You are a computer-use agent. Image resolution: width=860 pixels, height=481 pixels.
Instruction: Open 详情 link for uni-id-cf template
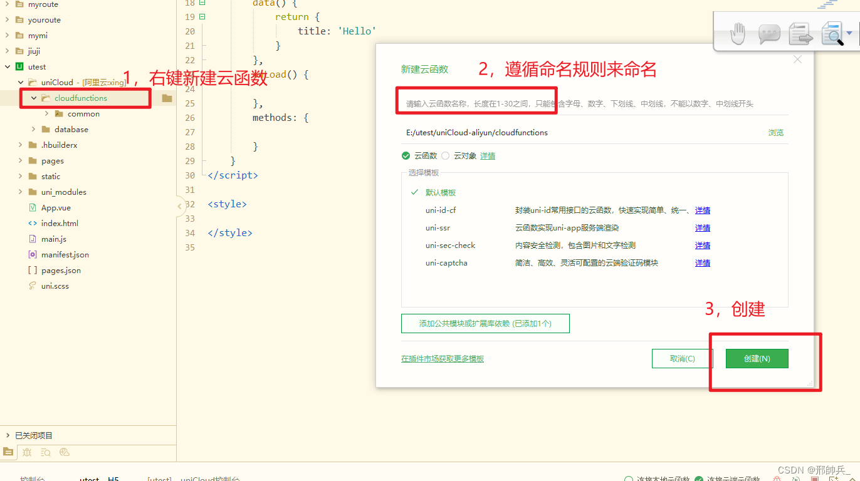[703, 210]
